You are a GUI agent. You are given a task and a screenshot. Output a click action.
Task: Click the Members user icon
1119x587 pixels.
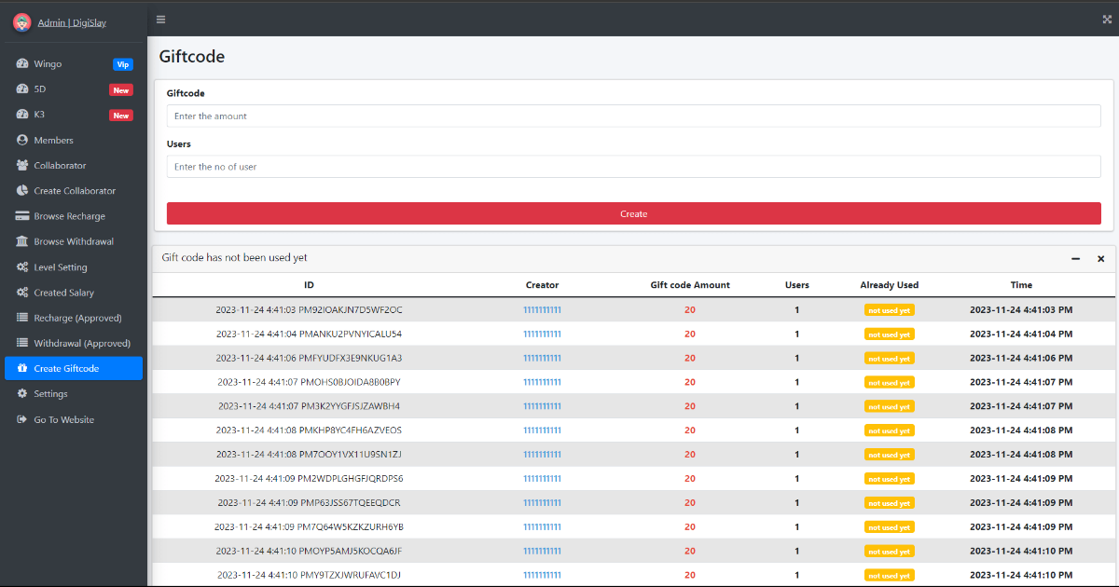tap(22, 141)
